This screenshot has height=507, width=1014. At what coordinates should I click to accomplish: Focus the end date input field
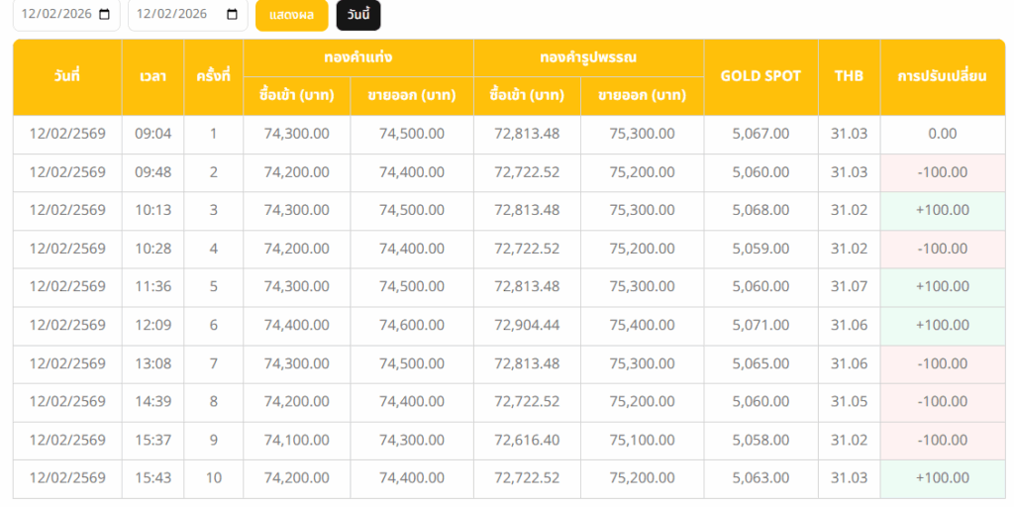tap(187, 14)
